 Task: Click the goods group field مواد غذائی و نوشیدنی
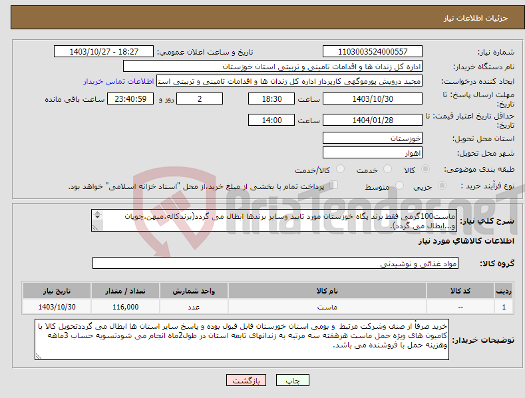(x=275, y=264)
